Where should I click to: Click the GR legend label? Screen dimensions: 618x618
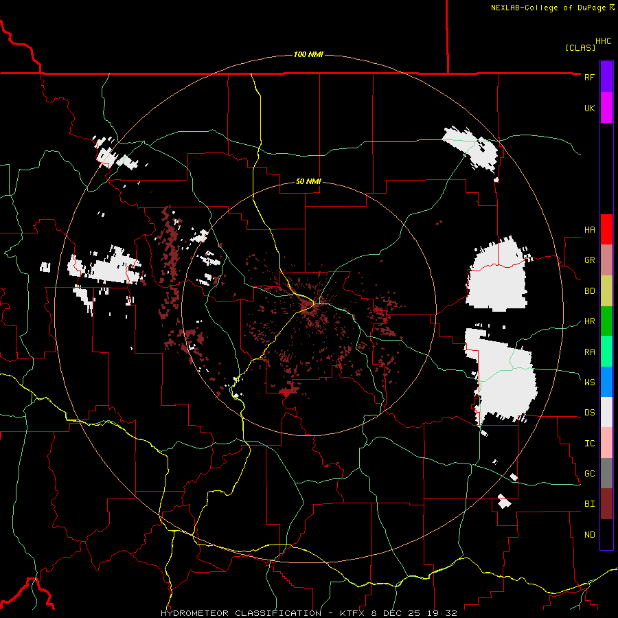pyautogui.click(x=589, y=260)
